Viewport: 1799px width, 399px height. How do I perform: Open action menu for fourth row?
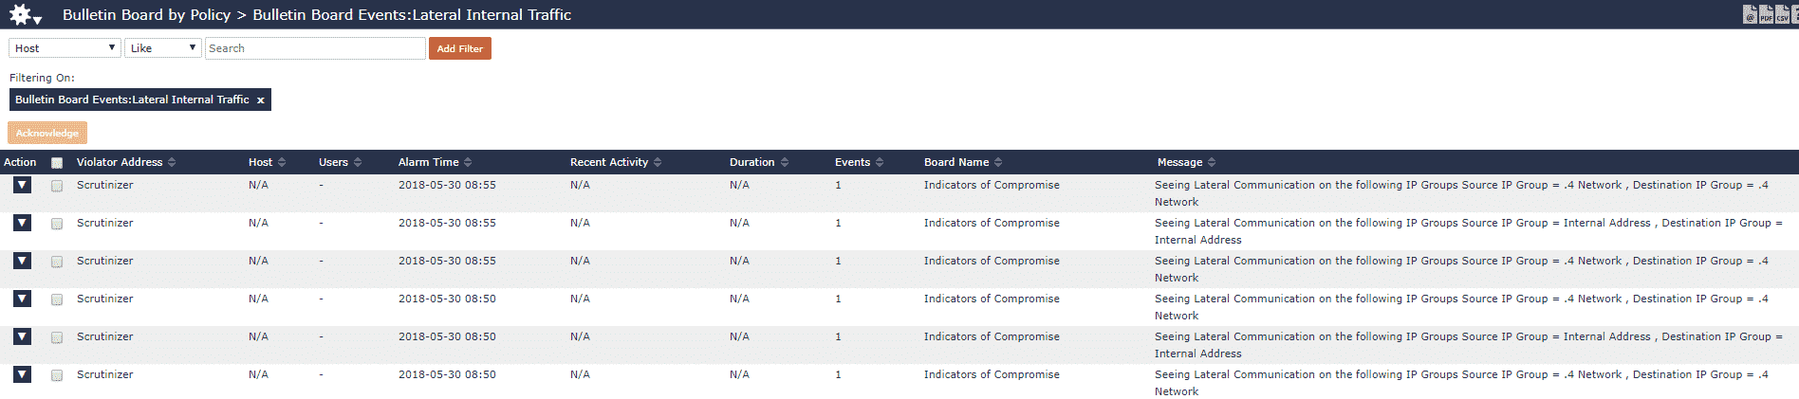(22, 299)
